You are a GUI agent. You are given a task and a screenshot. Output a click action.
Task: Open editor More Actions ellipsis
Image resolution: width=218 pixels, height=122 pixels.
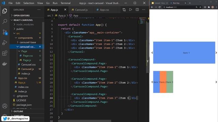coord(144,10)
